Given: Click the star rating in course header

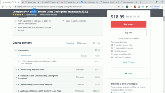Looking at the screenshot, I should (18, 15).
